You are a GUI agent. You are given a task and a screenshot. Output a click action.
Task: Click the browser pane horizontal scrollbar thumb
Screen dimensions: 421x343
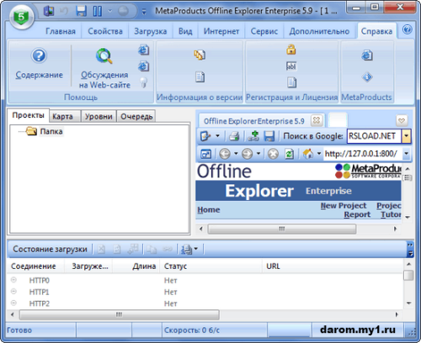[282, 229]
